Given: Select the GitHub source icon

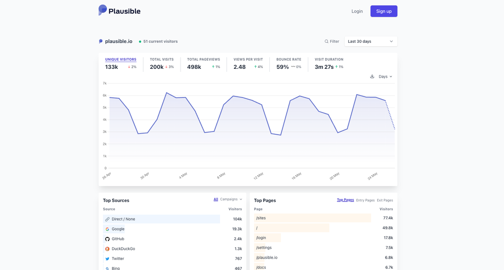Looking at the screenshot, I should (x=108, y=239).
